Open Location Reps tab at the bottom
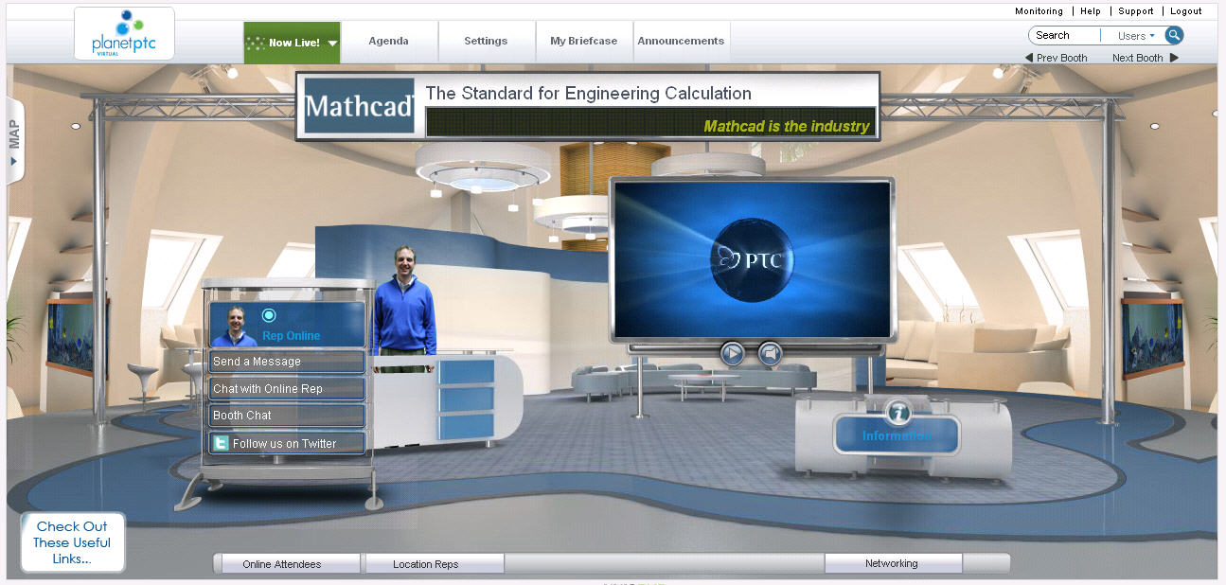Image resolution: width=1226 pixels, height=585 pixels. click(x=434, y=564)
